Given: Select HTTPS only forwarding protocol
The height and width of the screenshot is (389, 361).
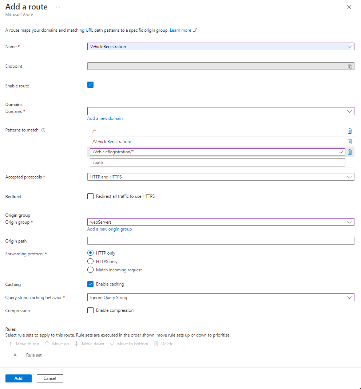Looking at the screenshot, I should click(x=91, y=261).
